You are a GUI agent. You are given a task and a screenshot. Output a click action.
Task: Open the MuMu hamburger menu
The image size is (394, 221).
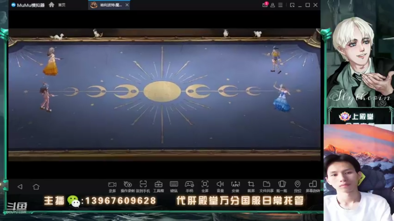280,5
